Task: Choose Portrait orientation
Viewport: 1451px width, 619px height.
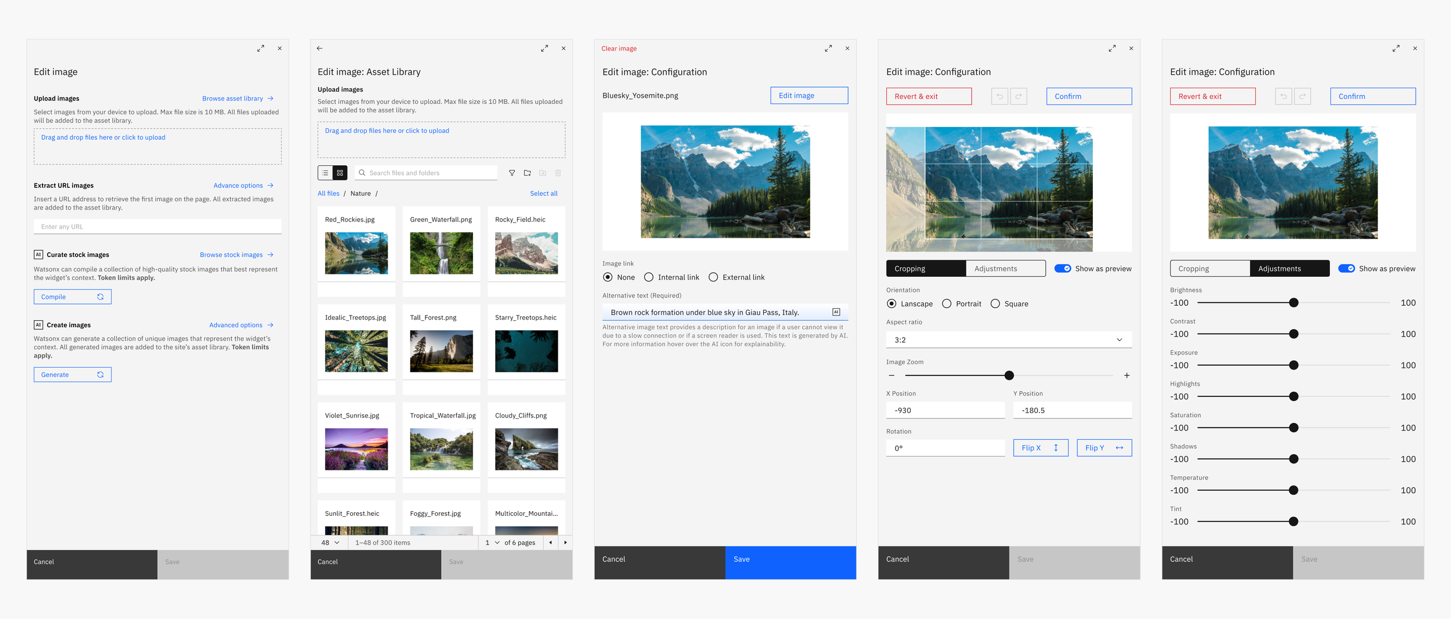Action: coord(961,303)
